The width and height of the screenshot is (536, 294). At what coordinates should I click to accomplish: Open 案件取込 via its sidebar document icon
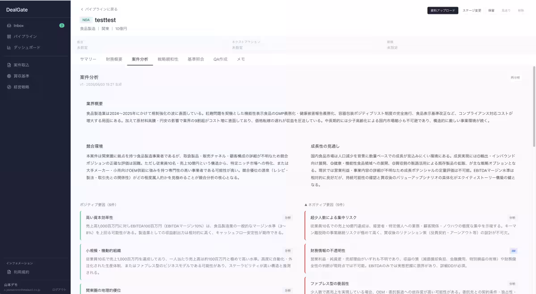tap(9, 65)
